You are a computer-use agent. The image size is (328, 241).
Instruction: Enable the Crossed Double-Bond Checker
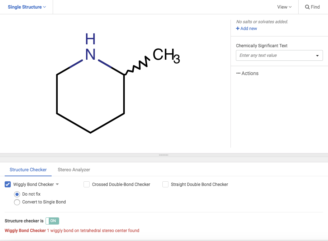point(86,185)
